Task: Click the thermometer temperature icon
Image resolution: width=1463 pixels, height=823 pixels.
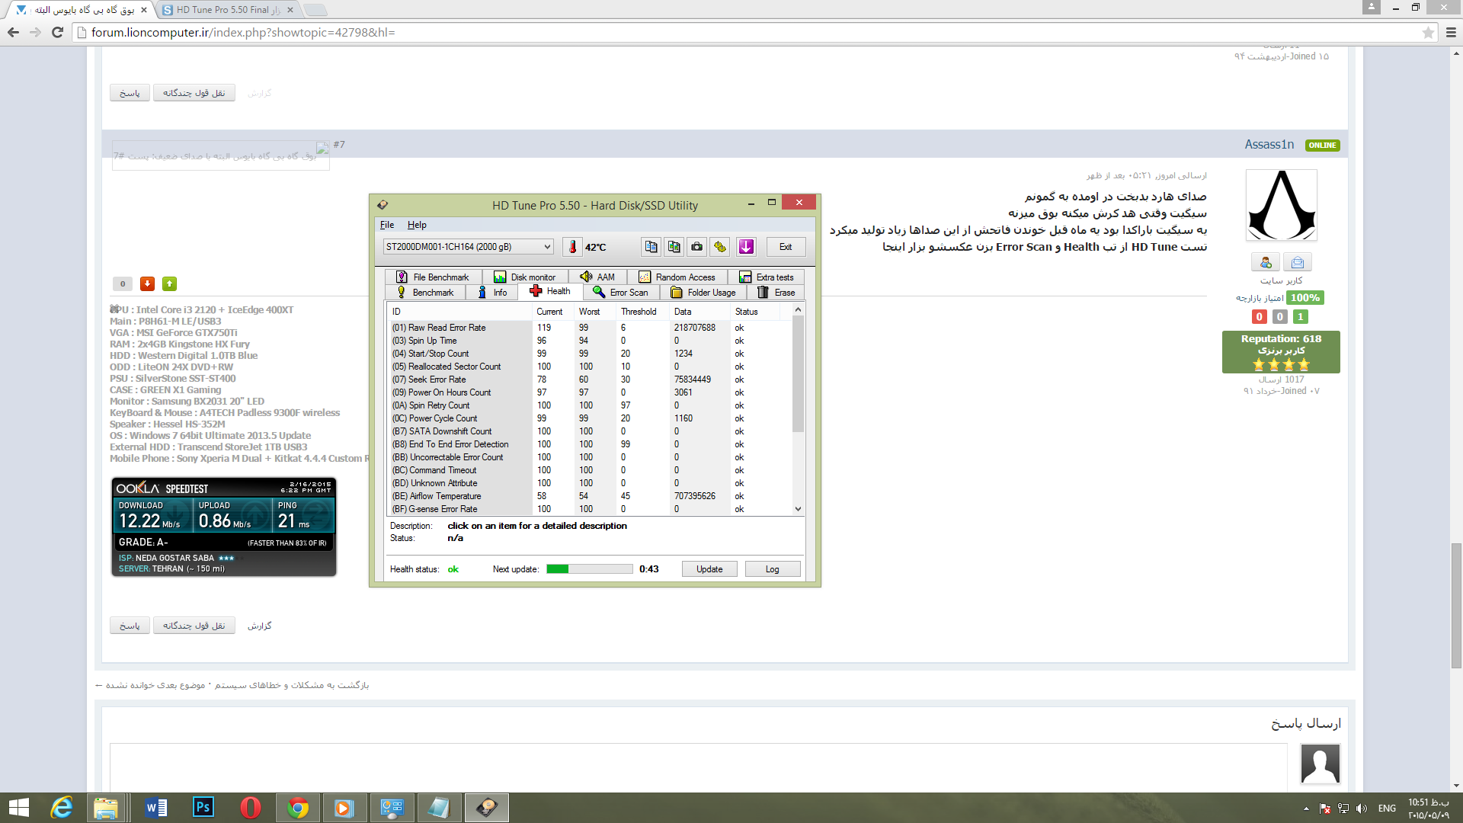Action: pos(572,246)
